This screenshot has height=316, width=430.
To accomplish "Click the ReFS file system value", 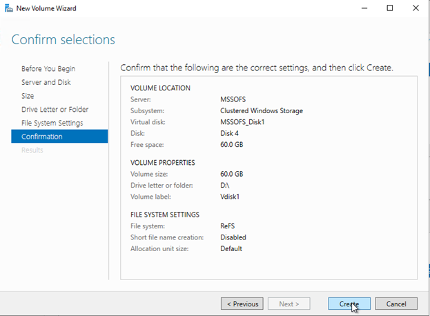I will 228,226.
